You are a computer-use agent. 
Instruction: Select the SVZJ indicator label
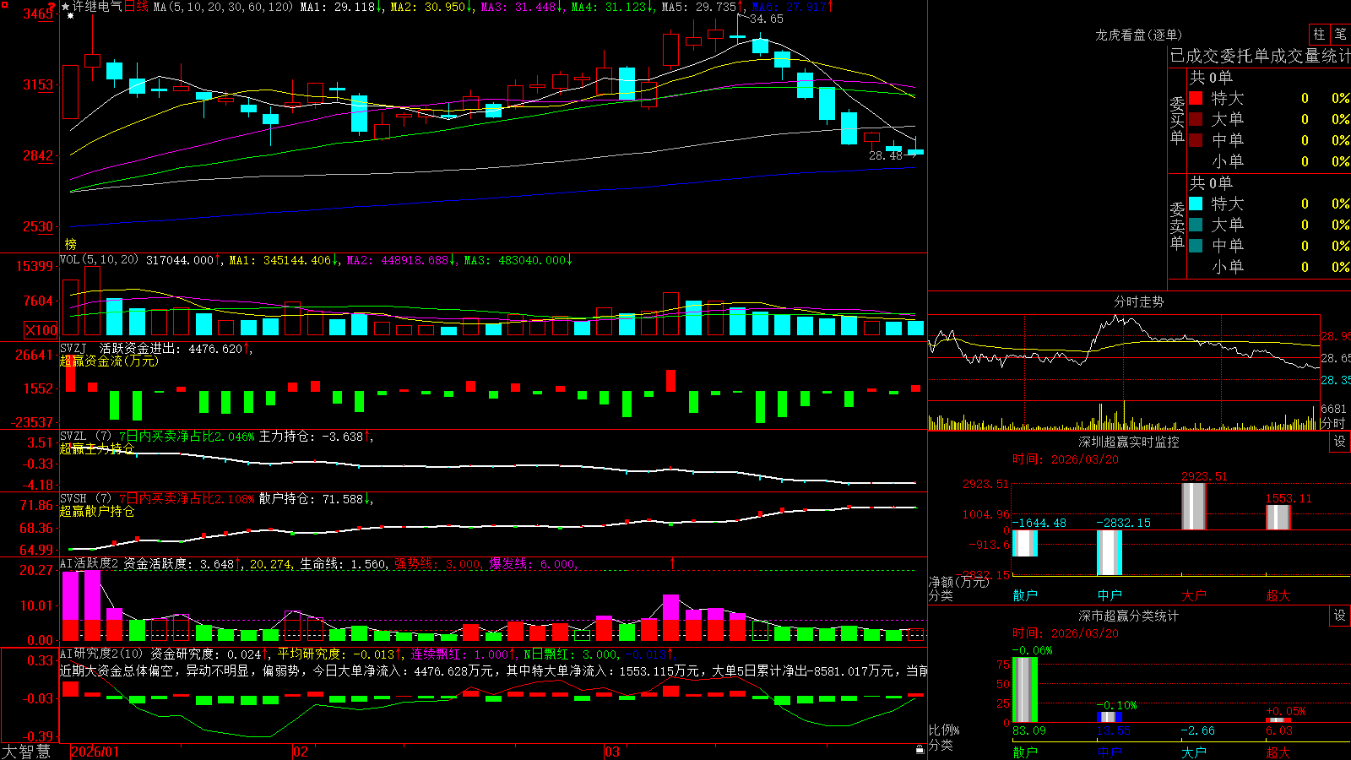click(73, 348)
